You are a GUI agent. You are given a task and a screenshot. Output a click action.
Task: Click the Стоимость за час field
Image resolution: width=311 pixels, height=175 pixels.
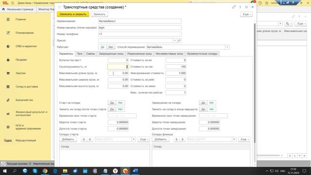coord(176,67)
